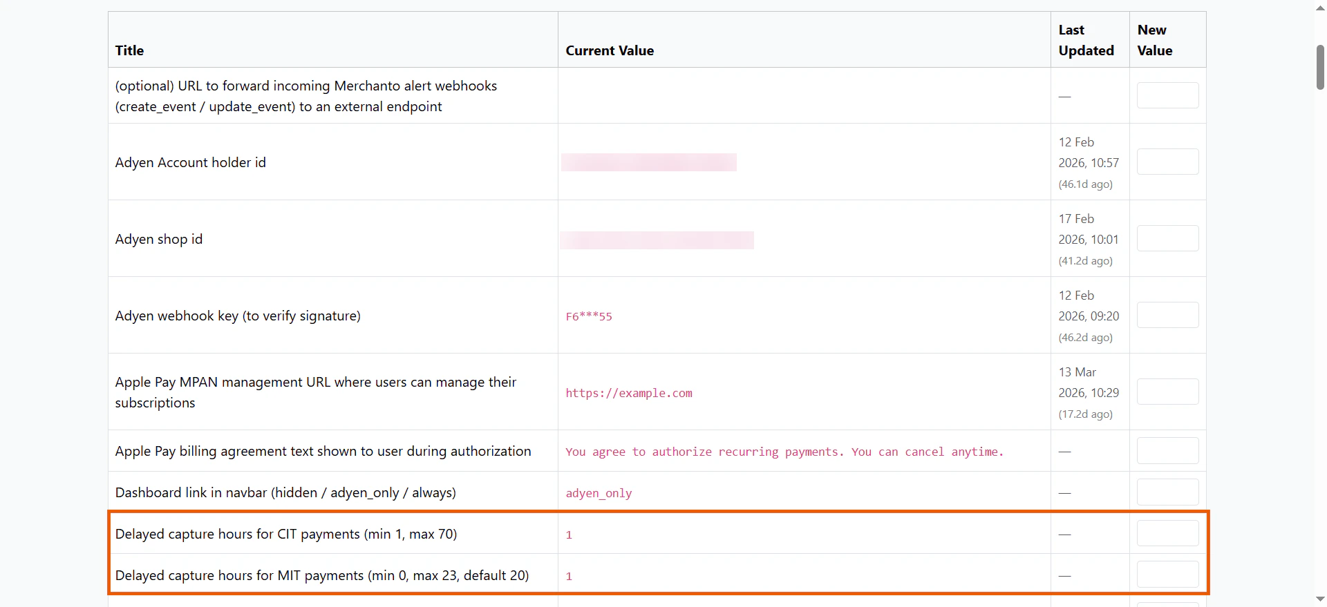Click New Value field for Apple Pay MPAN URL
This screenshot has width=1327, height=607.
(x=1167, y=392)
